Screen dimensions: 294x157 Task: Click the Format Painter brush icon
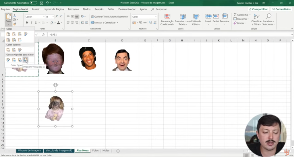[x=15, y=24]
